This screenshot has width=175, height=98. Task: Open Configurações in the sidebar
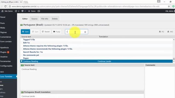point(6,66)
